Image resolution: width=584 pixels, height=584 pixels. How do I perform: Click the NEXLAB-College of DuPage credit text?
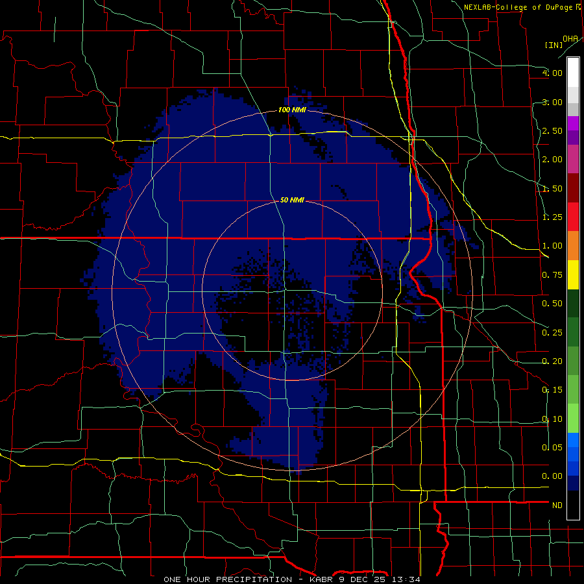518,7
